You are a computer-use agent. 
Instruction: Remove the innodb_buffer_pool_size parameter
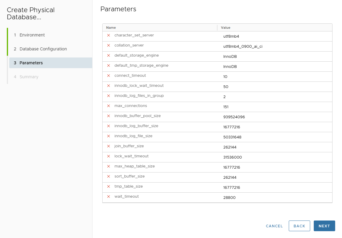point(109,116)
